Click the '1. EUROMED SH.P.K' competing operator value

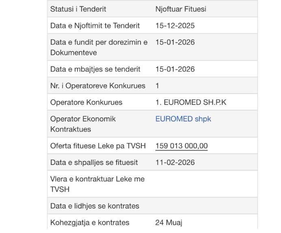[191, 102]
